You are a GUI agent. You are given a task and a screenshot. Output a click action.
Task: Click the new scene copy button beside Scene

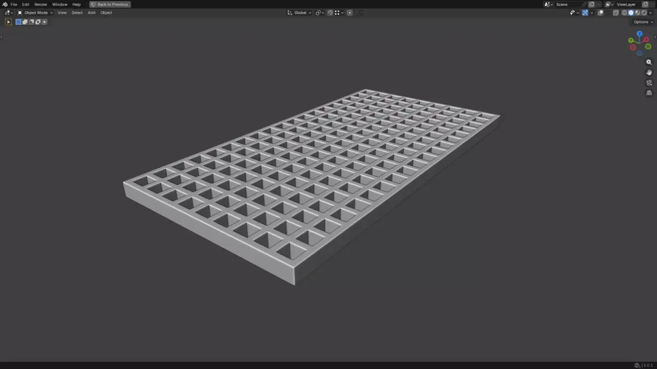tap(592, 4)
